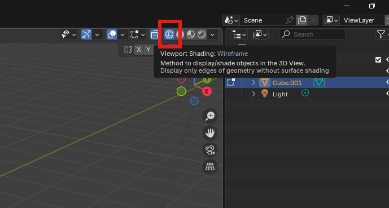Open the outliner display mode dropdown
389x208 pixels.
click(239, 35)
